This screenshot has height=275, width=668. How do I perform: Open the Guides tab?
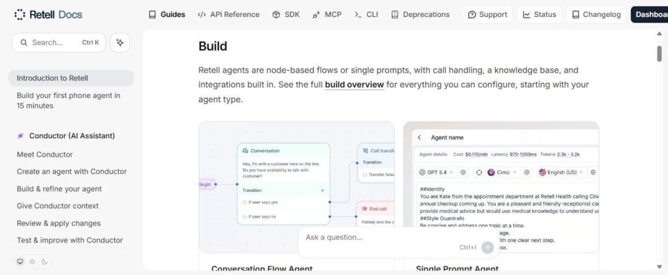(x=166, y=14)
